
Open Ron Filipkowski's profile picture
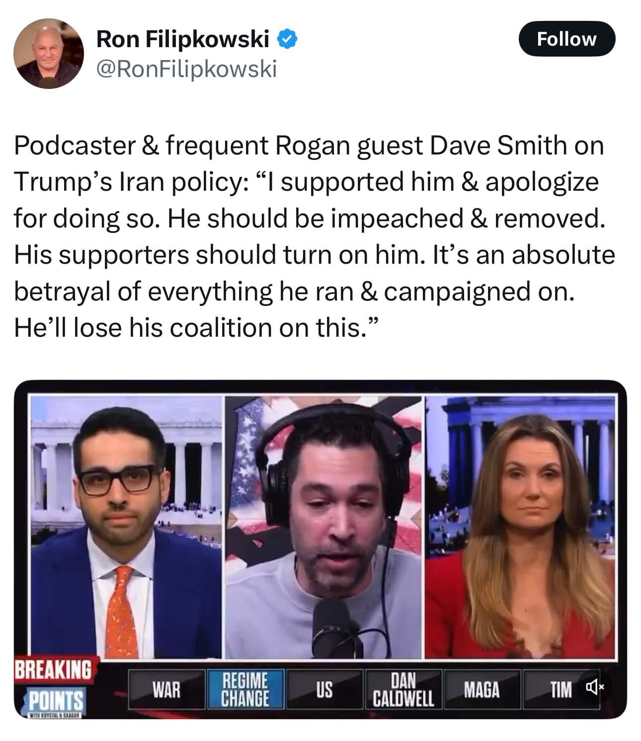click(49, 54)
